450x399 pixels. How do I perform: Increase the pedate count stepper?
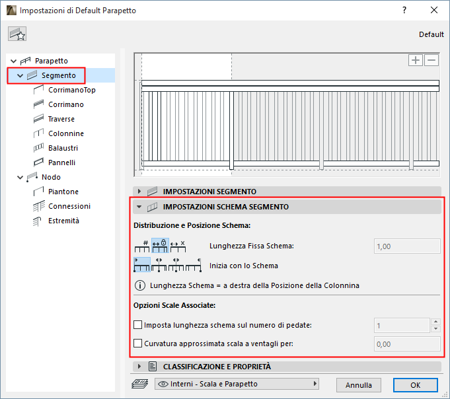pos(435,322)
